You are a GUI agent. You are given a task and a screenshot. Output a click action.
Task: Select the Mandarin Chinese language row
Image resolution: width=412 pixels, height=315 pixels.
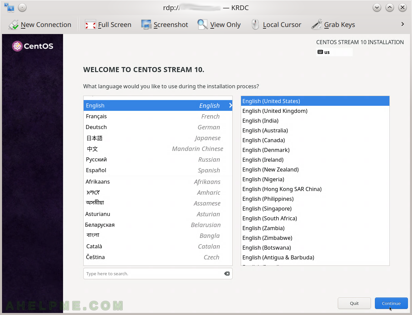[158, 149]
